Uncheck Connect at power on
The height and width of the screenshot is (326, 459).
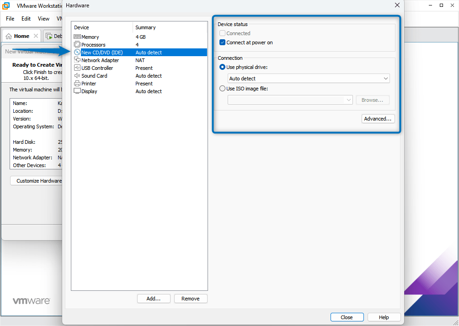point(222,42)
